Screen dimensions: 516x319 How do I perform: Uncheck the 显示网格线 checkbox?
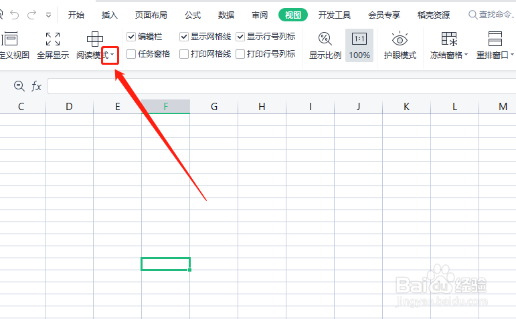(x=184, y=37)
